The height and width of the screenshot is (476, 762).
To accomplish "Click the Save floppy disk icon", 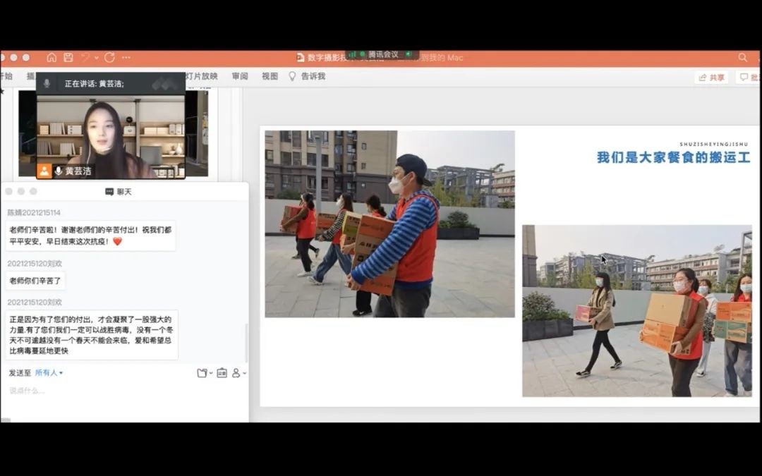I will [x=68, y=58].
